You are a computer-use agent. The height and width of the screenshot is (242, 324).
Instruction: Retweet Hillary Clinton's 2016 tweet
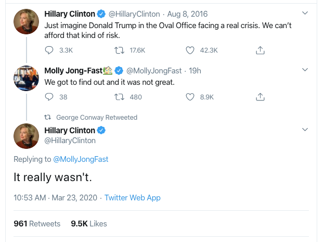[x=118, y=50]
